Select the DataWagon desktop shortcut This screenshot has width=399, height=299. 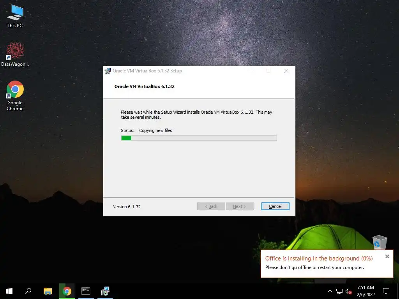coord(15,55)
